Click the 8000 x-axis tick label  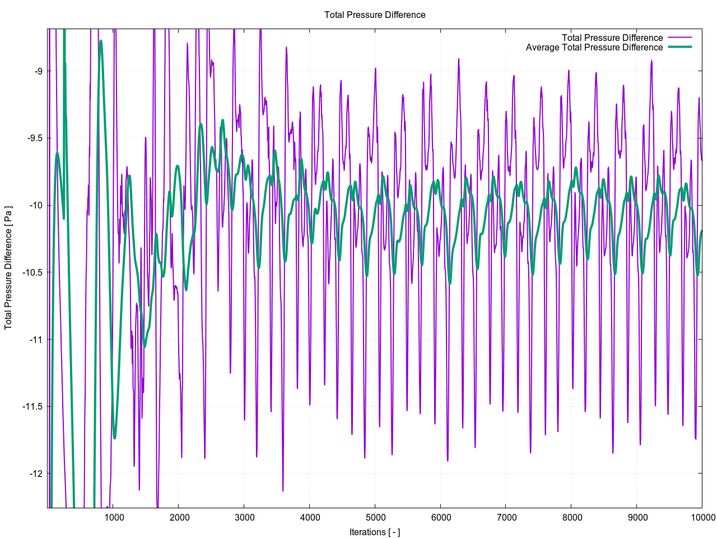[x=571, y=517]
